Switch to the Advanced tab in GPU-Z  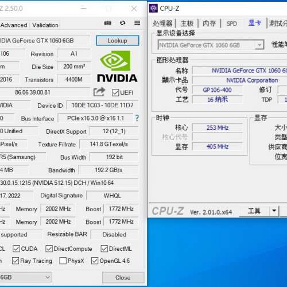[x=14, y=25]
